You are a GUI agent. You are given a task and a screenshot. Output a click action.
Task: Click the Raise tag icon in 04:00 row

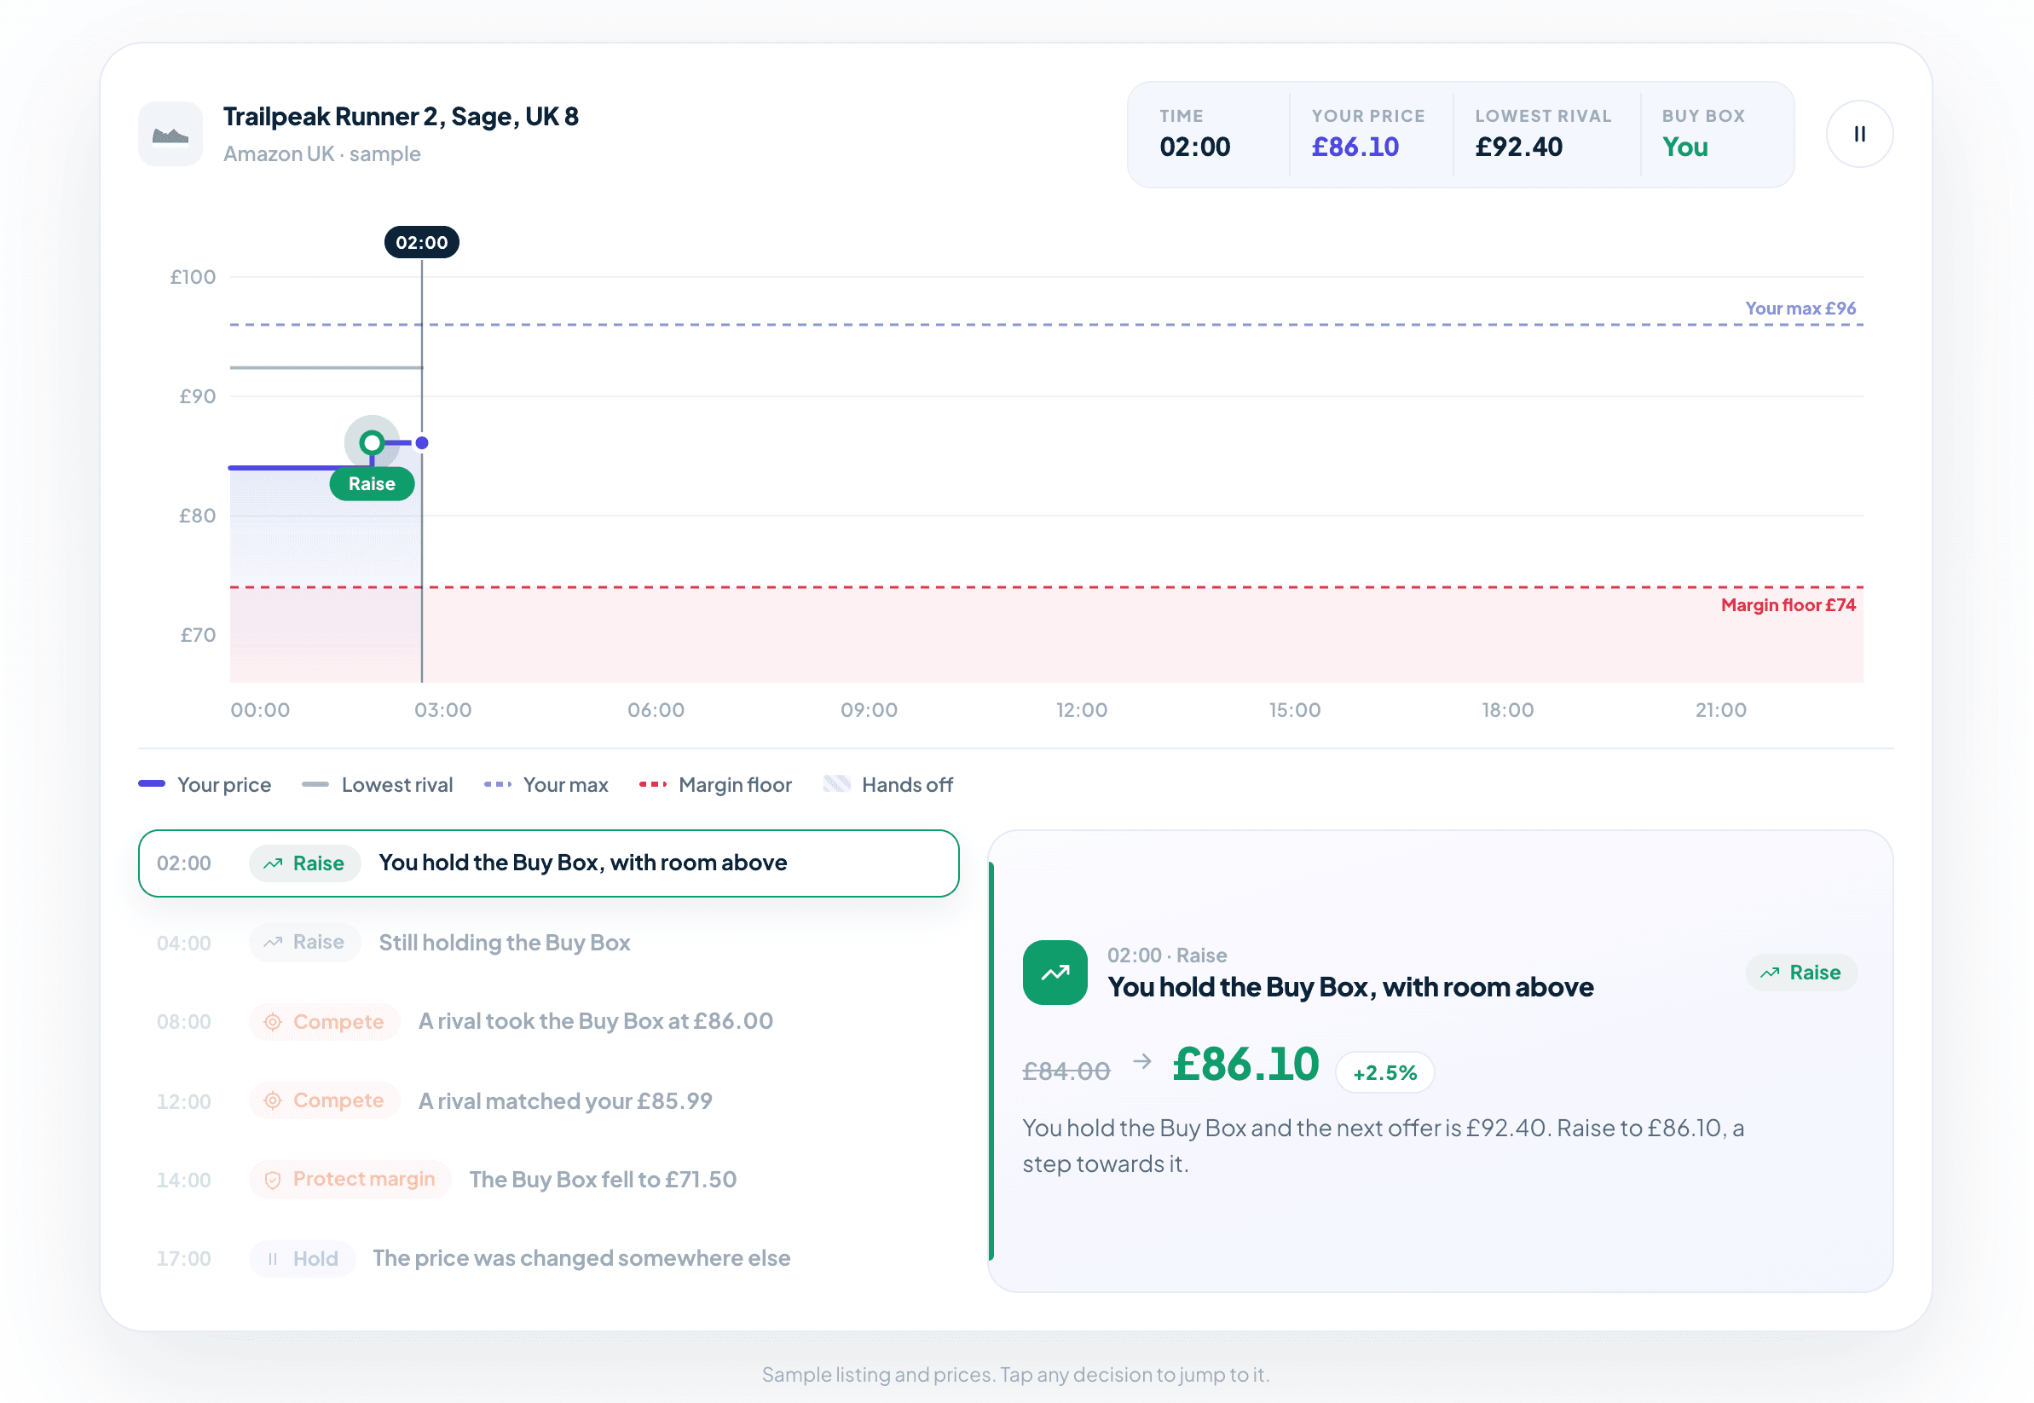(274, 943)
